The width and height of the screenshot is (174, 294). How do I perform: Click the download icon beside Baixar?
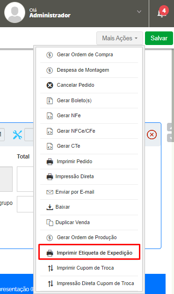(x=50, y=207)
